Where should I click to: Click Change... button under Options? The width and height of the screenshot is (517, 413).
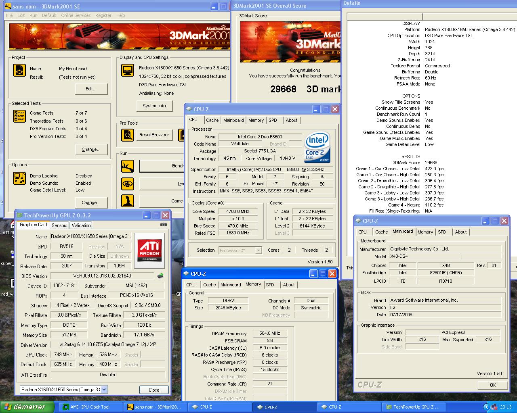tap(91, 202)
